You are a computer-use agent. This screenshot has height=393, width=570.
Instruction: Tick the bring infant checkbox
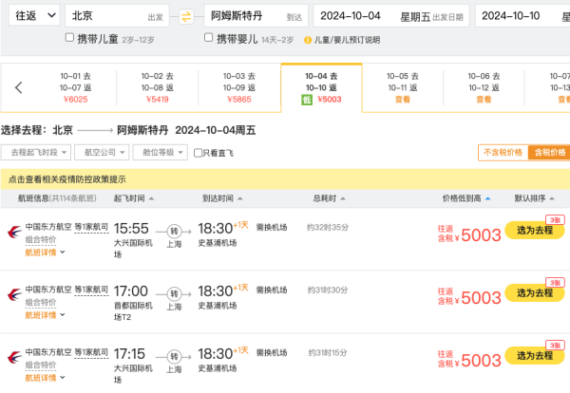[209, 37]
